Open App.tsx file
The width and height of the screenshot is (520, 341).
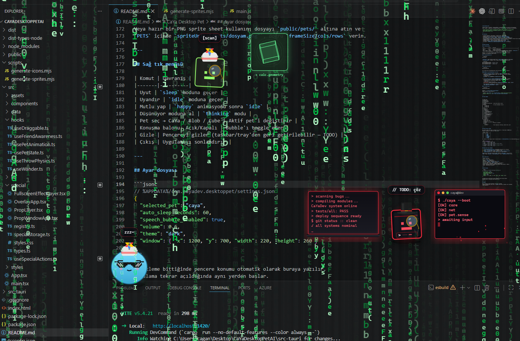pyautogui.click(x=19, y=275)
